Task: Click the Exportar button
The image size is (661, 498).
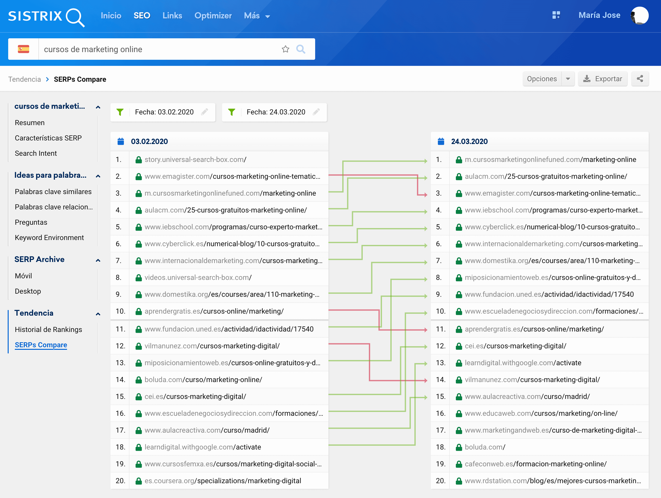Action: 602,79
